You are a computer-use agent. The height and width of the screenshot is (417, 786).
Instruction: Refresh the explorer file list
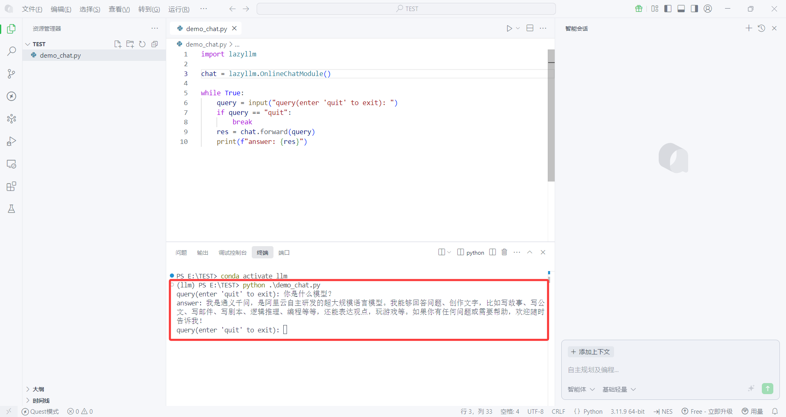coord(142,44)
